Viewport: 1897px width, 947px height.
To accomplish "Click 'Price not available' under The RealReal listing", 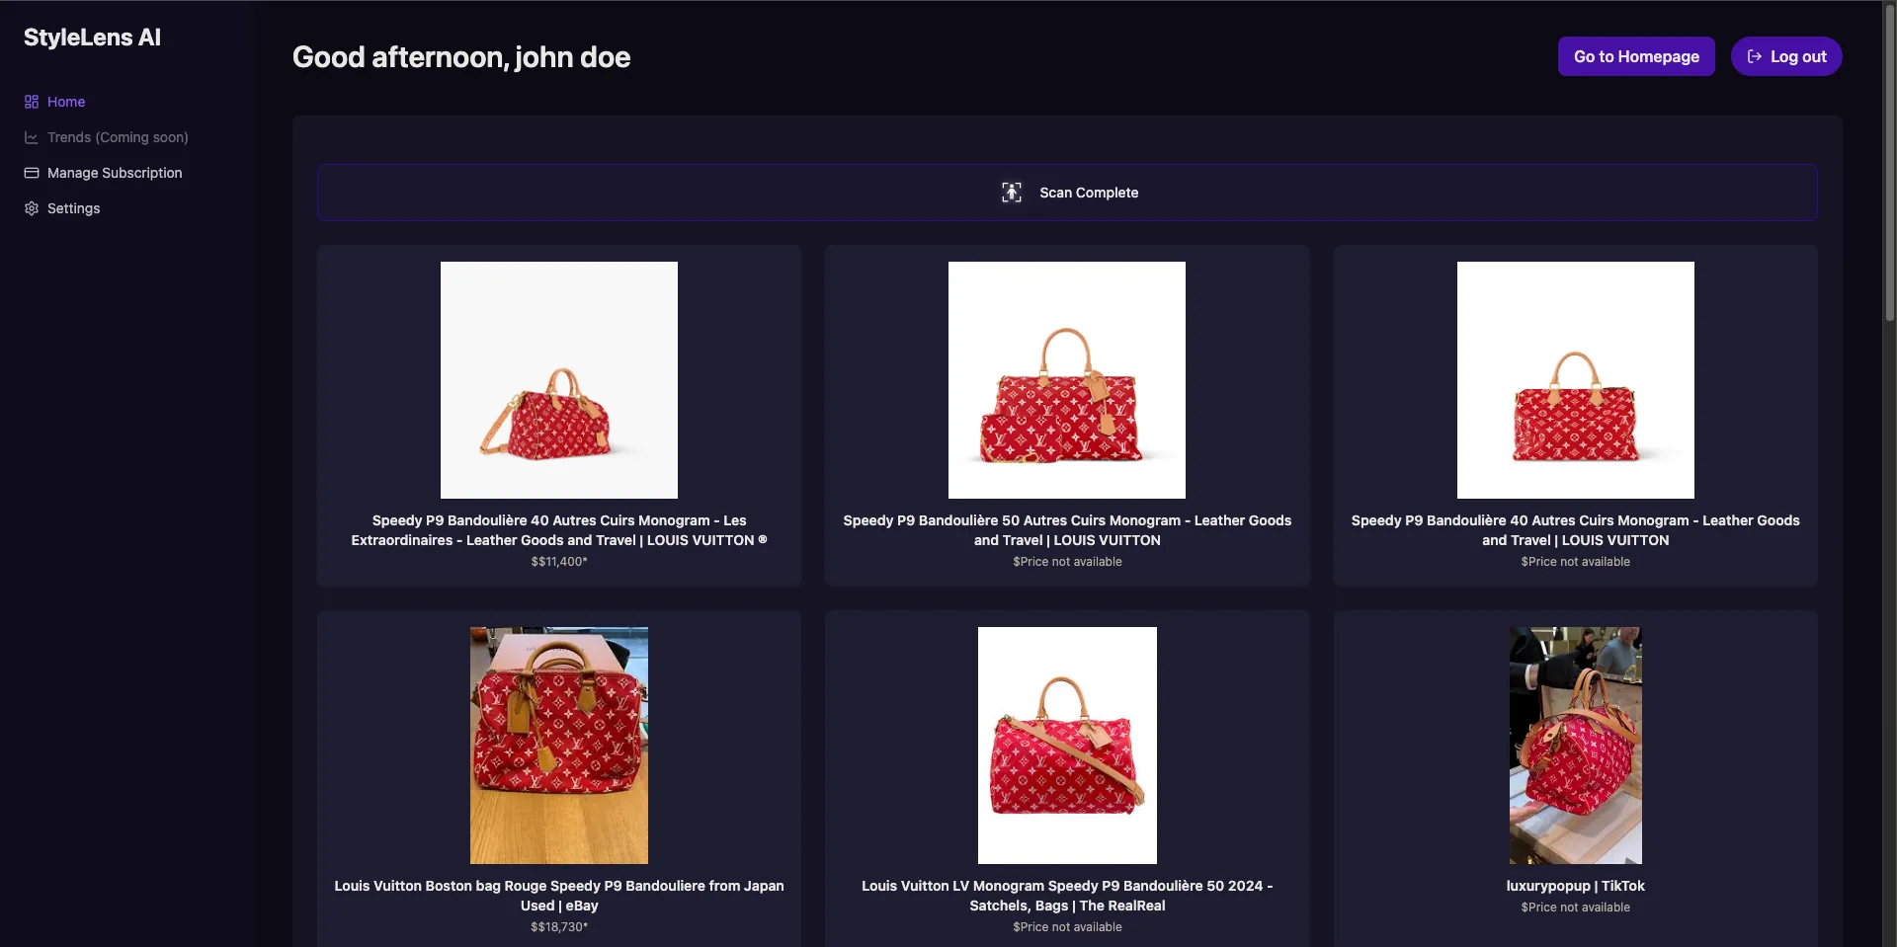I will coord(1067,927).
